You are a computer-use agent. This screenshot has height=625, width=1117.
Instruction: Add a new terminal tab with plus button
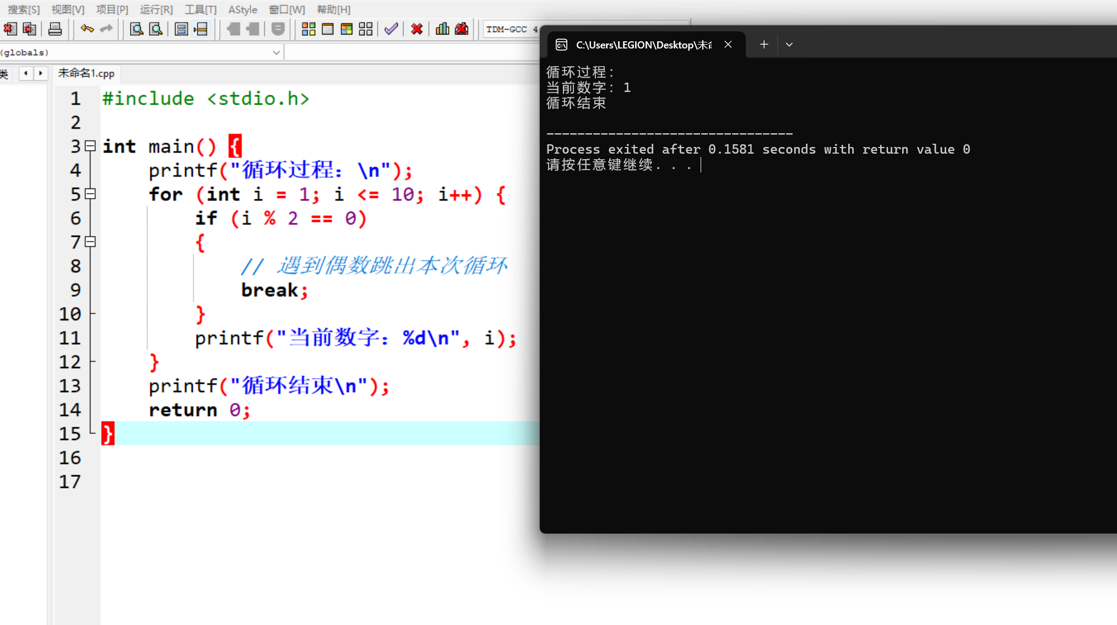pyautogui.click(x=763, y=45)
